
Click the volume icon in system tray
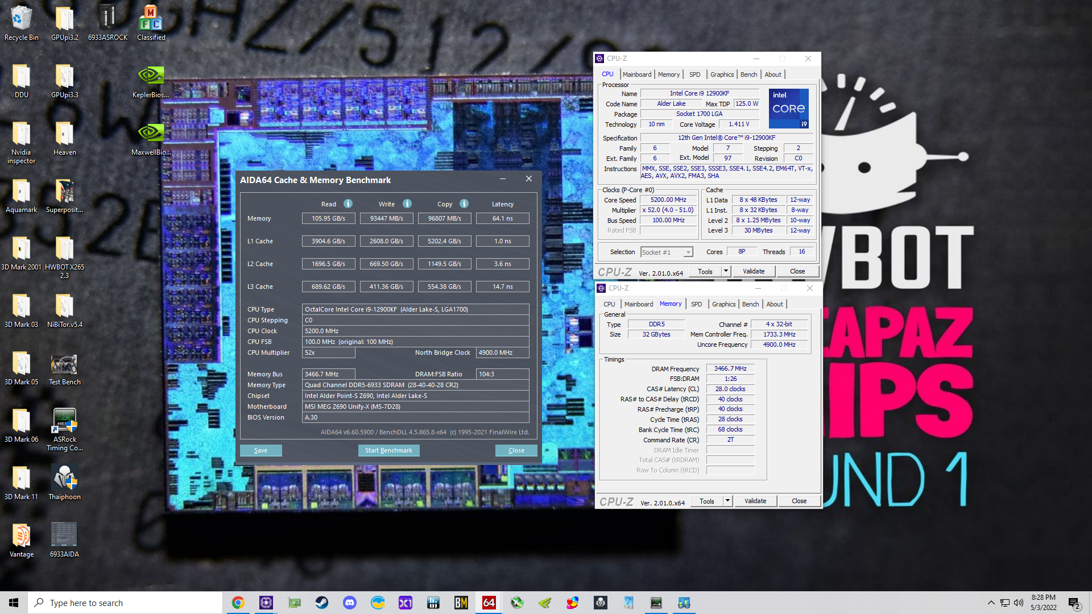[1018, 603]
